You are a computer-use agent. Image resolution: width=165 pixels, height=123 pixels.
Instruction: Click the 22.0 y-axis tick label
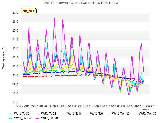tap(15, 58)
